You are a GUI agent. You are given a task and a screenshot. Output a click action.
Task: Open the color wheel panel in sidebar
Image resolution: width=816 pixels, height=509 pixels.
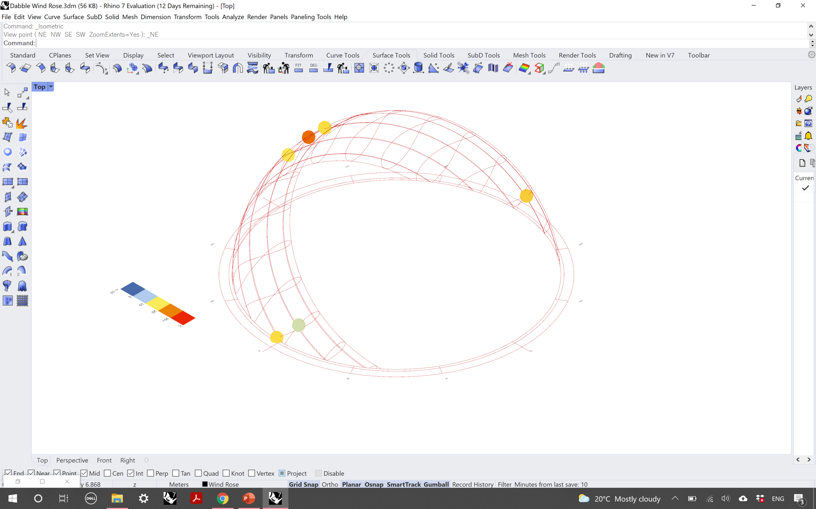(x=799, y=147)
